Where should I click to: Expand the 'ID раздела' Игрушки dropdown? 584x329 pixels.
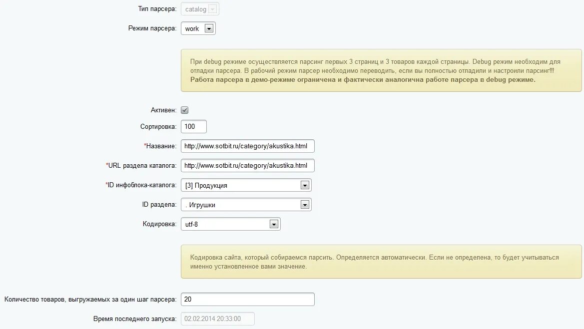pos(246,205)
